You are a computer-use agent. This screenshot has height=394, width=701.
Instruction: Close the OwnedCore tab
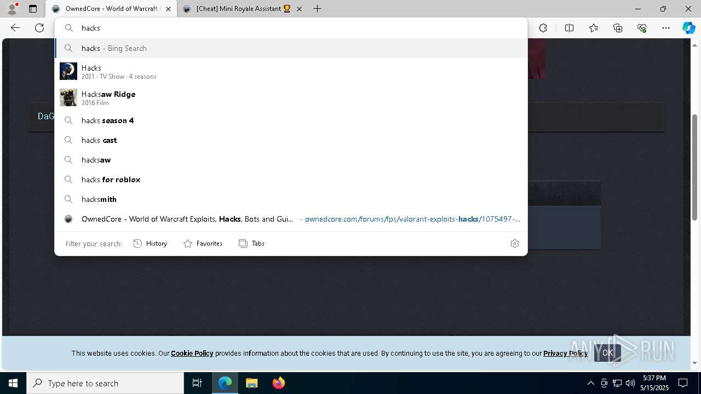pos(168,9)
